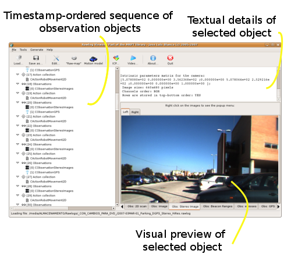This screenshot has width=291, height=261.
Task: Click the gear icon beside [19] Action collection
Action: click(23, 93)
